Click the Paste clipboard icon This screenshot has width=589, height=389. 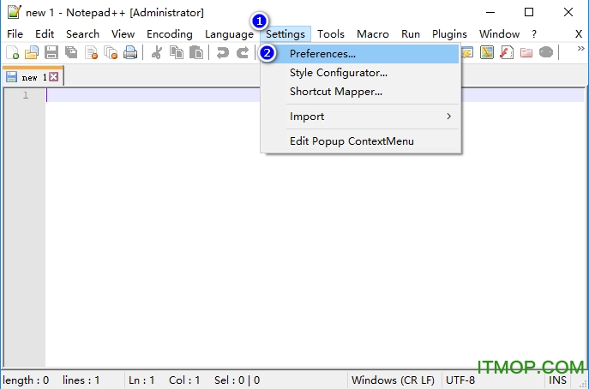[x=196, y=52]
